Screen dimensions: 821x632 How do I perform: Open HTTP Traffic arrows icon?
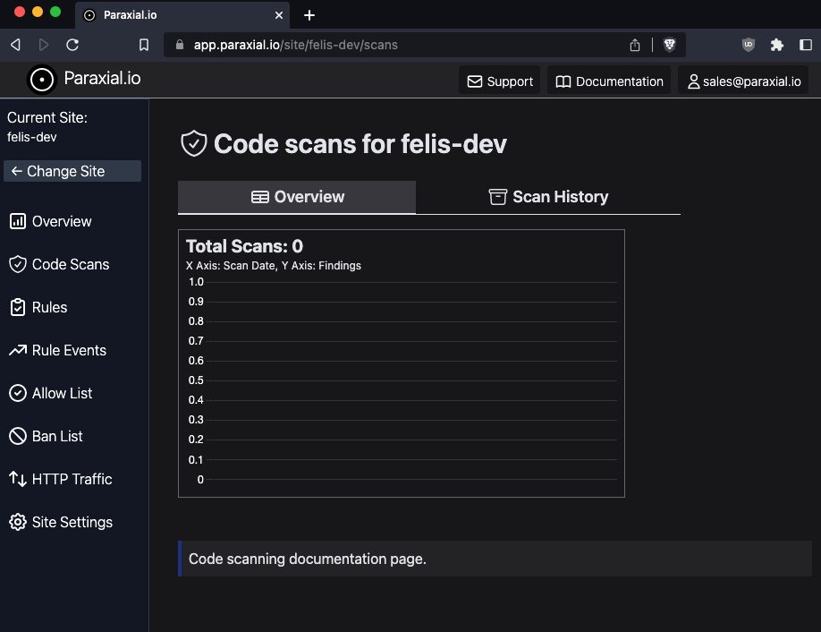coord(18,479)
